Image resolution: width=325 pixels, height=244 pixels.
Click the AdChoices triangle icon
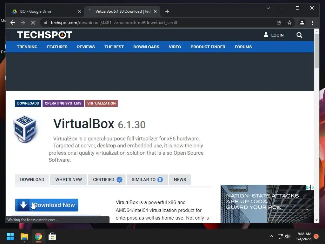[x=308, y=187]
